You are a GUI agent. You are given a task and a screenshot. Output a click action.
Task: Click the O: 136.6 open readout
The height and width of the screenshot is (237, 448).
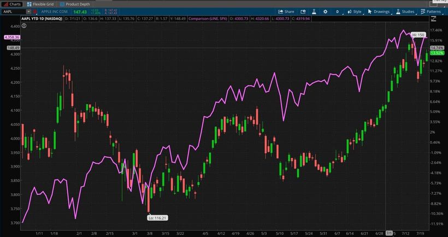[x=91, y=19]
